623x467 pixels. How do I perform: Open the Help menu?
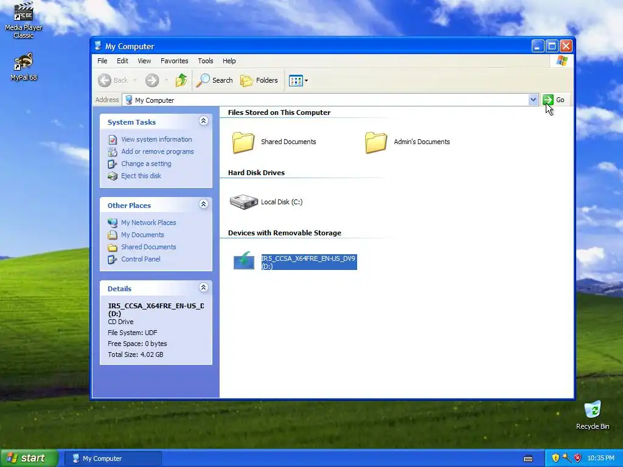[x=229, y=61]
